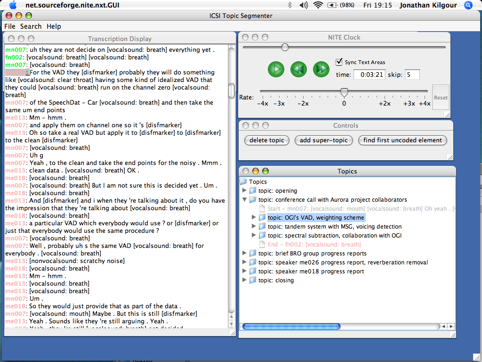Click the skip input field

[x=412, y=74]
